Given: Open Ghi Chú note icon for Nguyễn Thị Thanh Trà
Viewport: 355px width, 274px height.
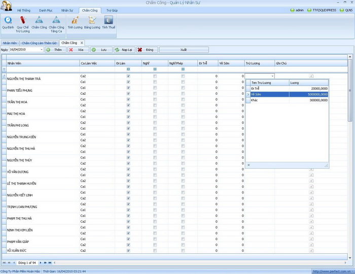Looking at the screenshot, I should pos(311,76).
